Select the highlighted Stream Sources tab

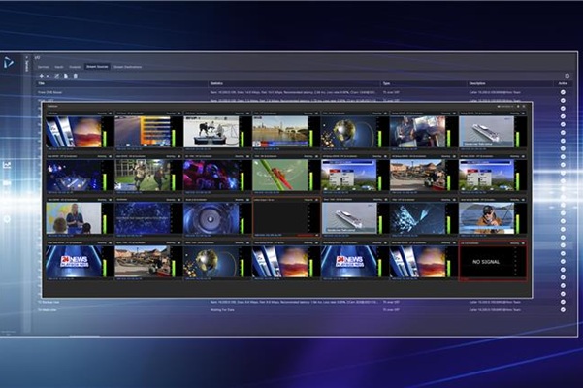[97, 67]
